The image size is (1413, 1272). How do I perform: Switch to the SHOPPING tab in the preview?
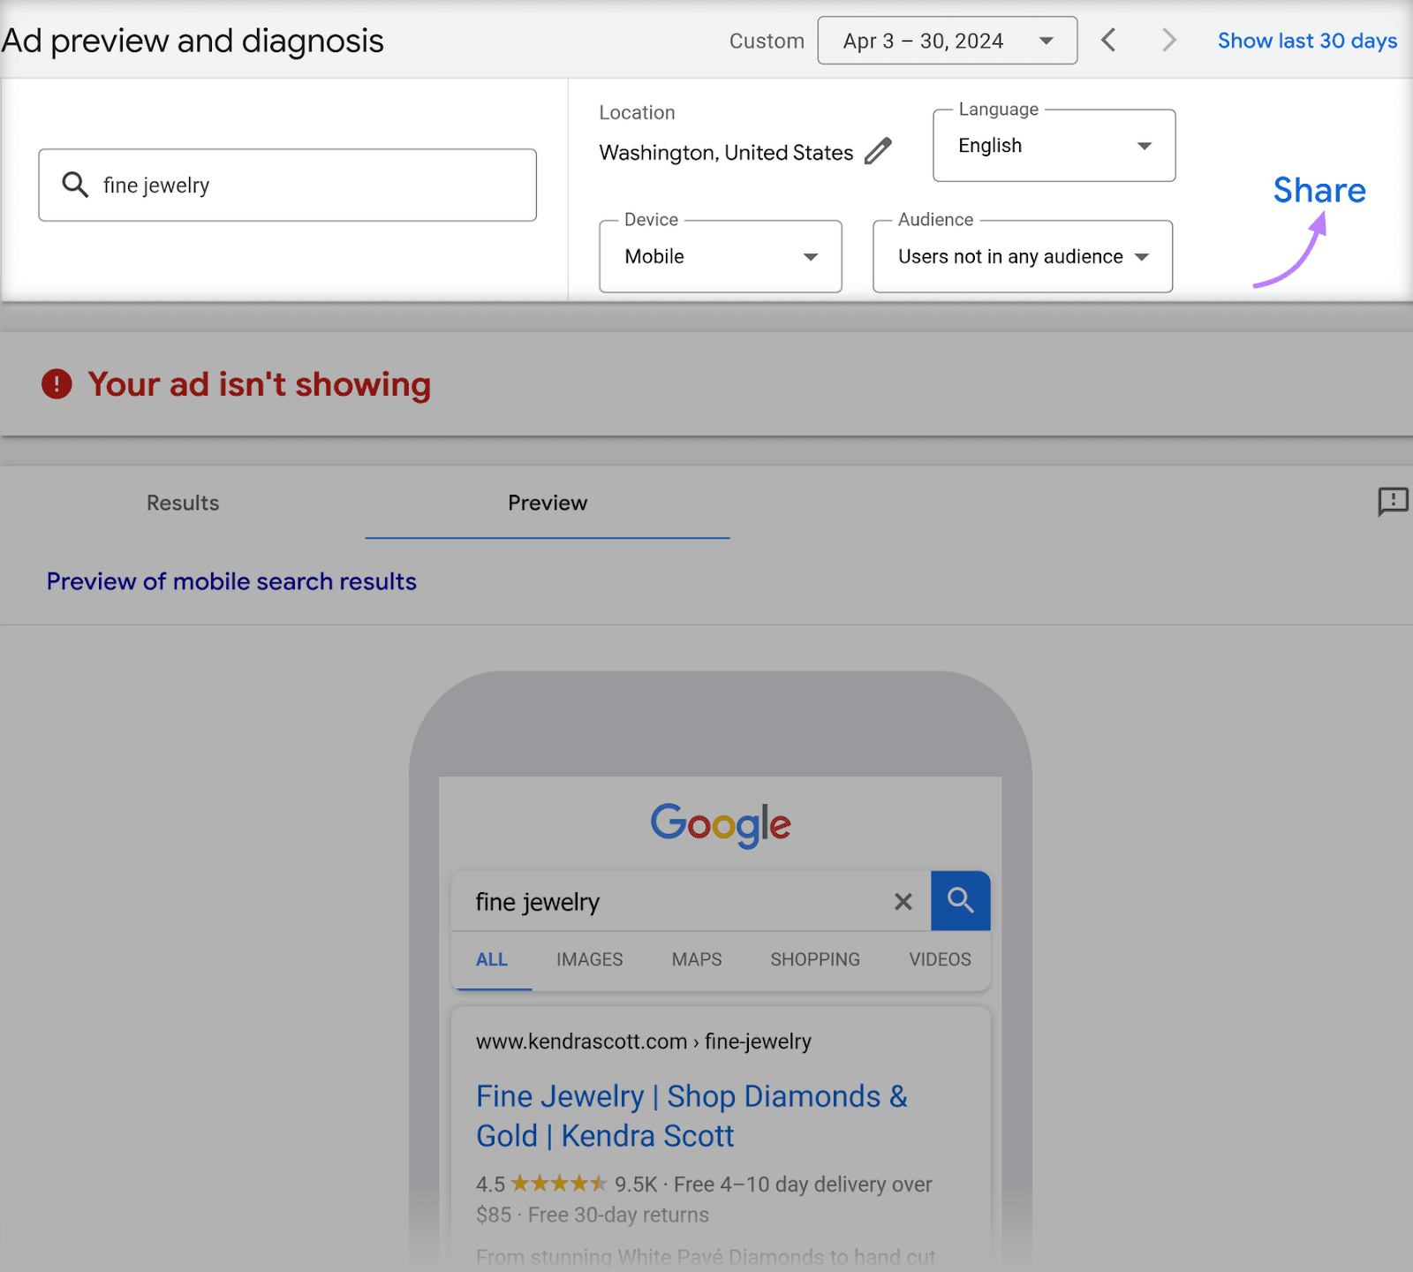click(x=814, y=959)
